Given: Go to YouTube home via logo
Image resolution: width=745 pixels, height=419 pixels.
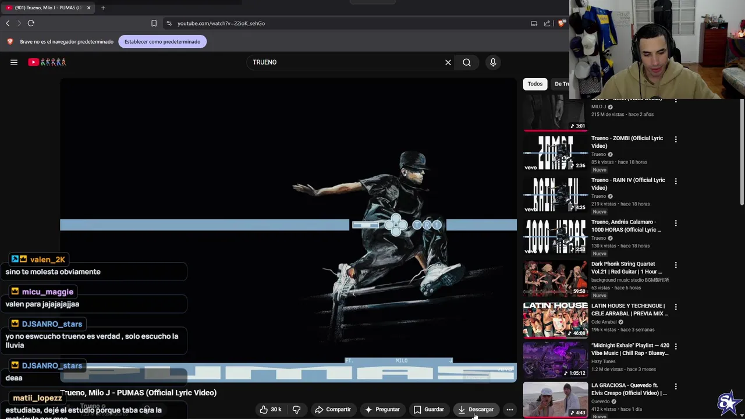Looking at the screenshot, I should tap(47, 62).
